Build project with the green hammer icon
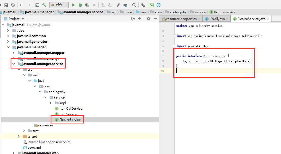The width and height of the screenshot is (281, 154). (x=44, y=5)
